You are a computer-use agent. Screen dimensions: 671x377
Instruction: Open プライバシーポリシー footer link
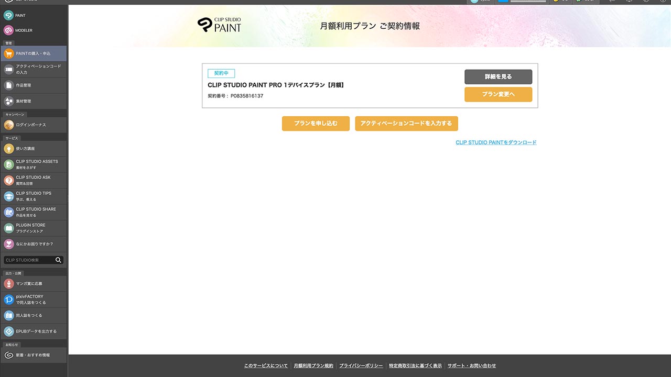click(361, 365)
